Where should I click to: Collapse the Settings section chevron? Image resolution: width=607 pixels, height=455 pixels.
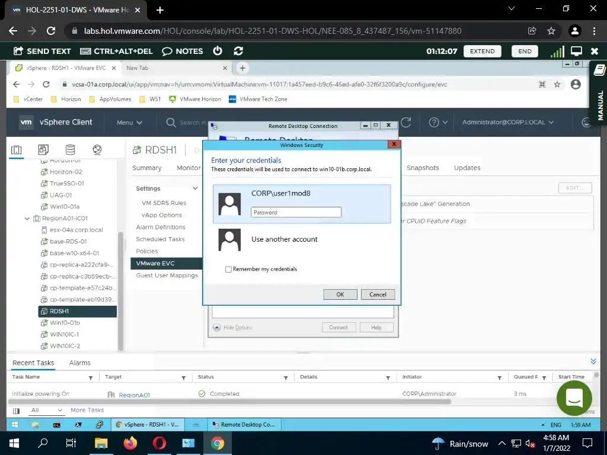195,188
